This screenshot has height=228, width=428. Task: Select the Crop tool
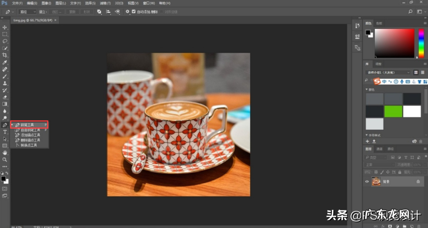point(5,55)
